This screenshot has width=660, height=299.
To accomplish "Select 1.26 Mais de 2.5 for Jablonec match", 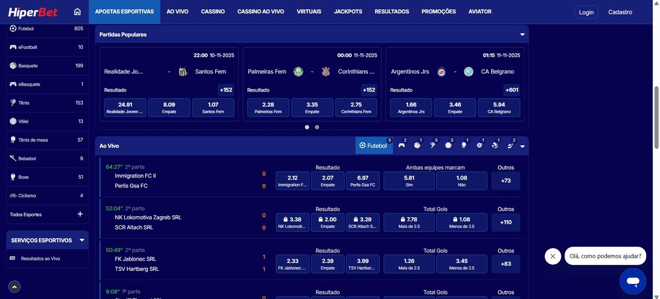I will [x=409, y=264].
